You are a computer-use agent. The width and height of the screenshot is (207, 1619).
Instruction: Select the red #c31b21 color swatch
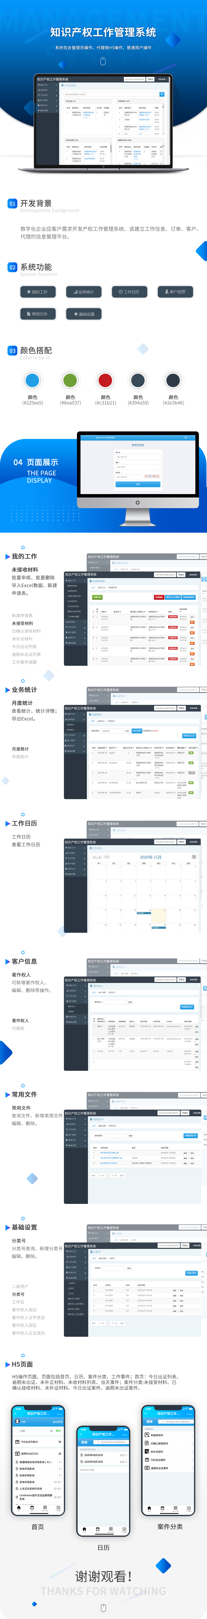tap(105, 380)
